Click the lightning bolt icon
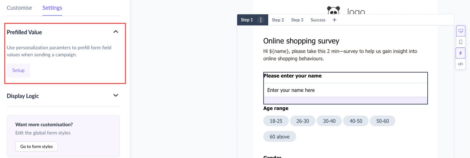 tap(461, 53)
